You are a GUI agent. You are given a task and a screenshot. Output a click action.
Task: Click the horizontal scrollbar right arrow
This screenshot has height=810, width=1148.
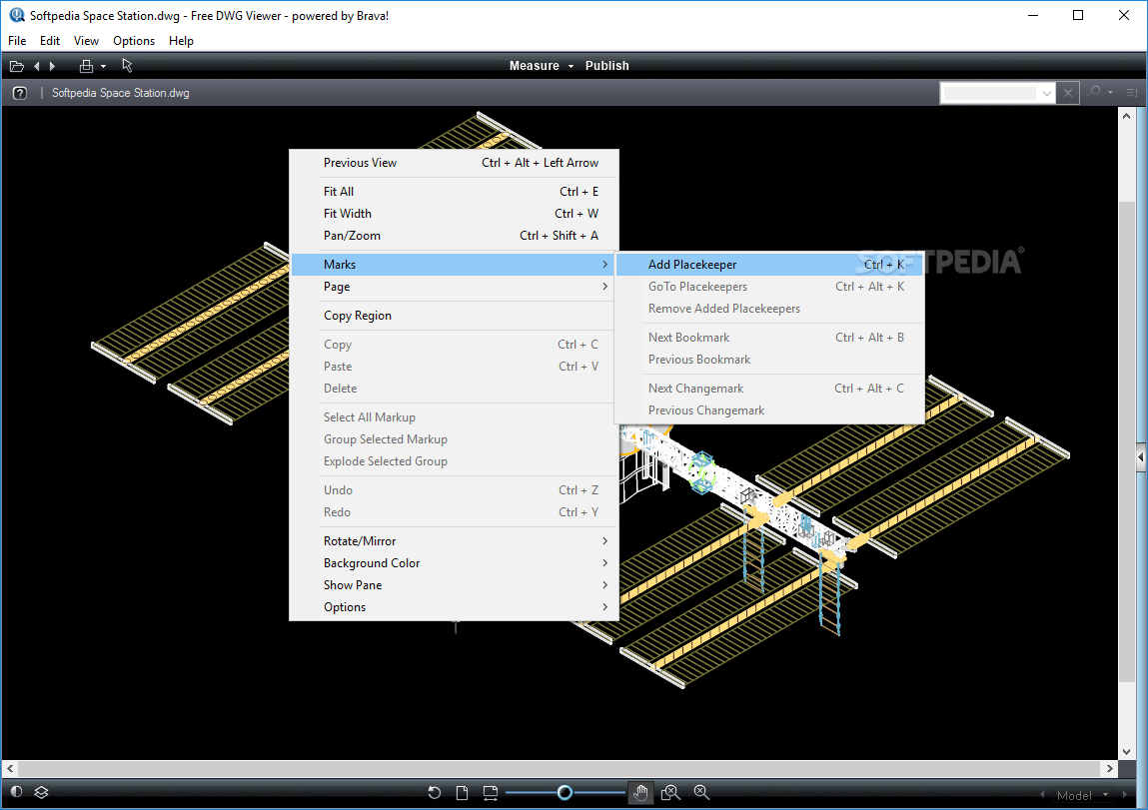pyautogui.click(x=1110, y=768)
